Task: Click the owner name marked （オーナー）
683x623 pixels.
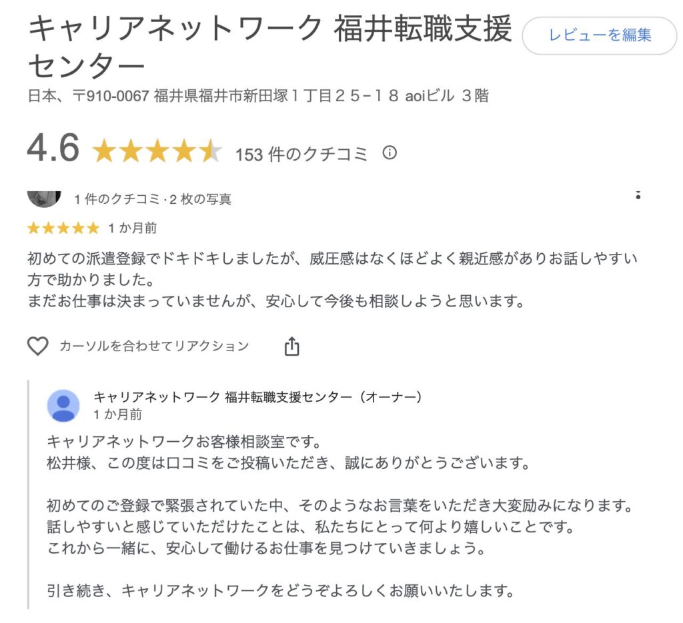Action: click(257, 397)
